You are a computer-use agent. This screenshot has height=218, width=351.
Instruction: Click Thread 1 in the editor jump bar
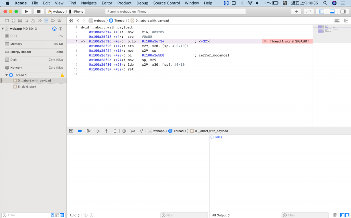(x=118, y=21)
